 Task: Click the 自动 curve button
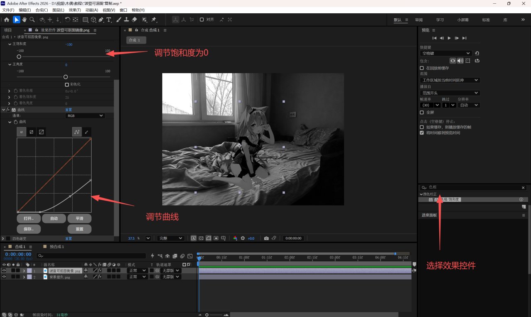coord(54,218)
